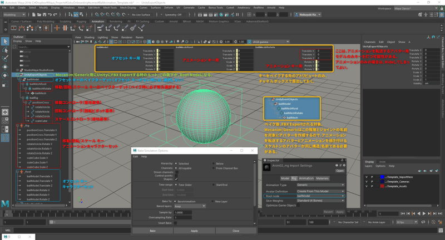Click the Playblast shelf icon
Screen dimensions: 445x240
(13, 28)
